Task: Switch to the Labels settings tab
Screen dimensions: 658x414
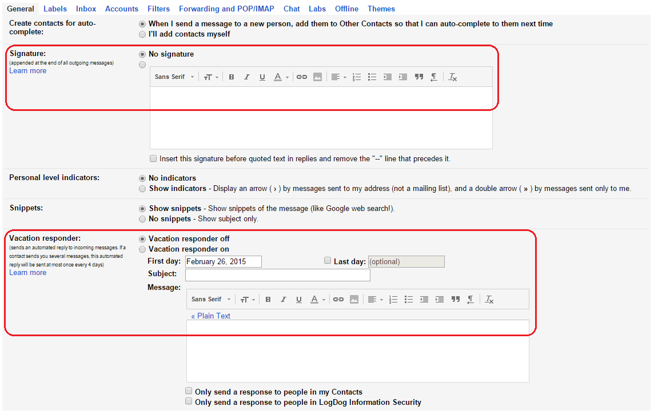Action: [55, 9]
